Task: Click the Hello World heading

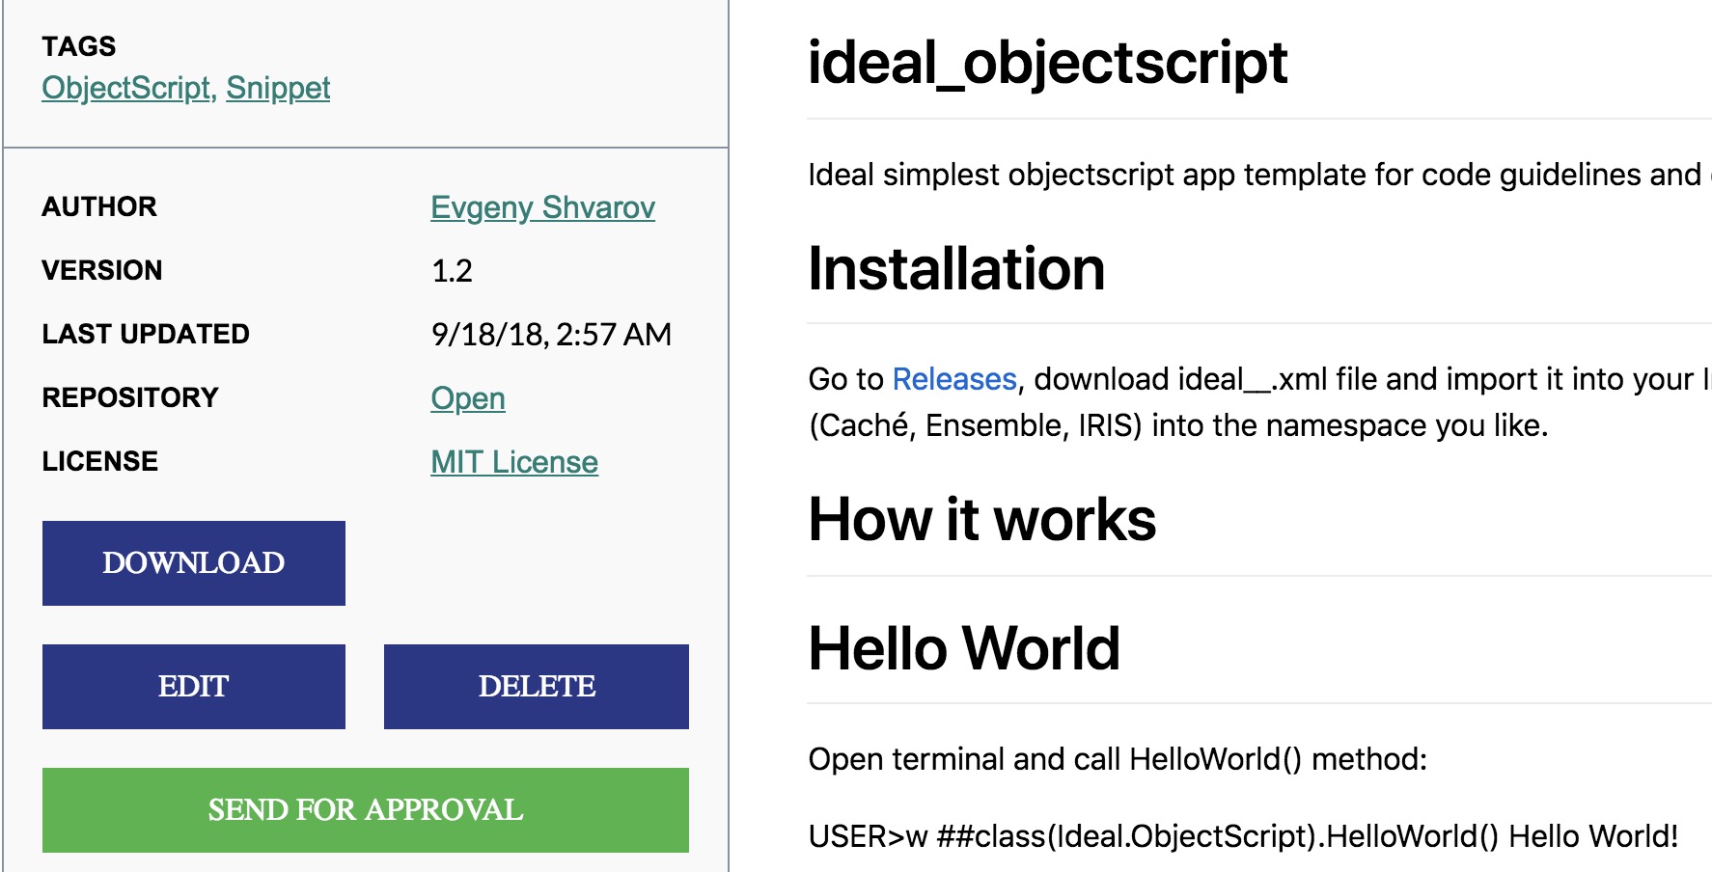Action: [964, 648]
